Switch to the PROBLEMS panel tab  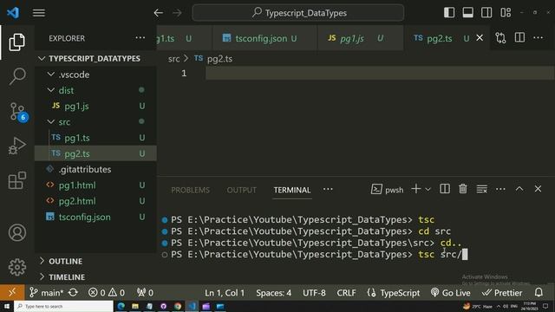(190, 191)
